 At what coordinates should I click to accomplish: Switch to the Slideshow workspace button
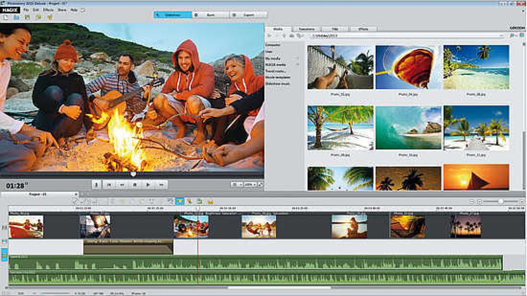tap(173, 15)
